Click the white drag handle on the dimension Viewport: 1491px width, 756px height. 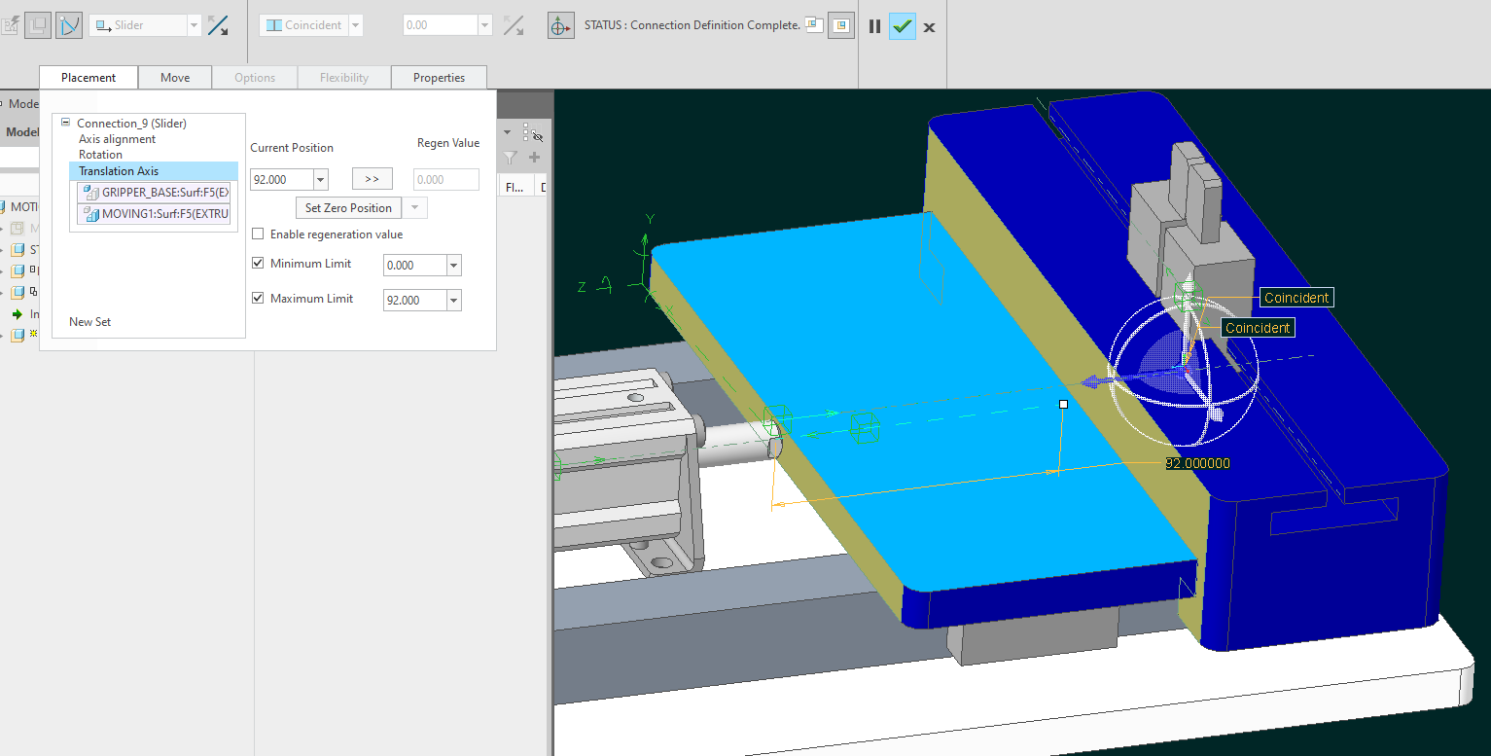point(1063,404)
